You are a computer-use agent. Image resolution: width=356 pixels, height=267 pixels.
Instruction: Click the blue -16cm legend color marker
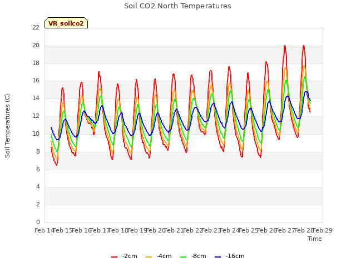(217, 257)
